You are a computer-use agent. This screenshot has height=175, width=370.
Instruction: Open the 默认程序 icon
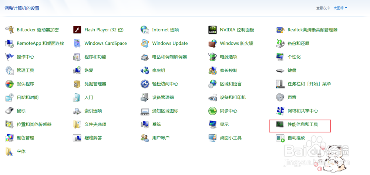tap(10, 84)
